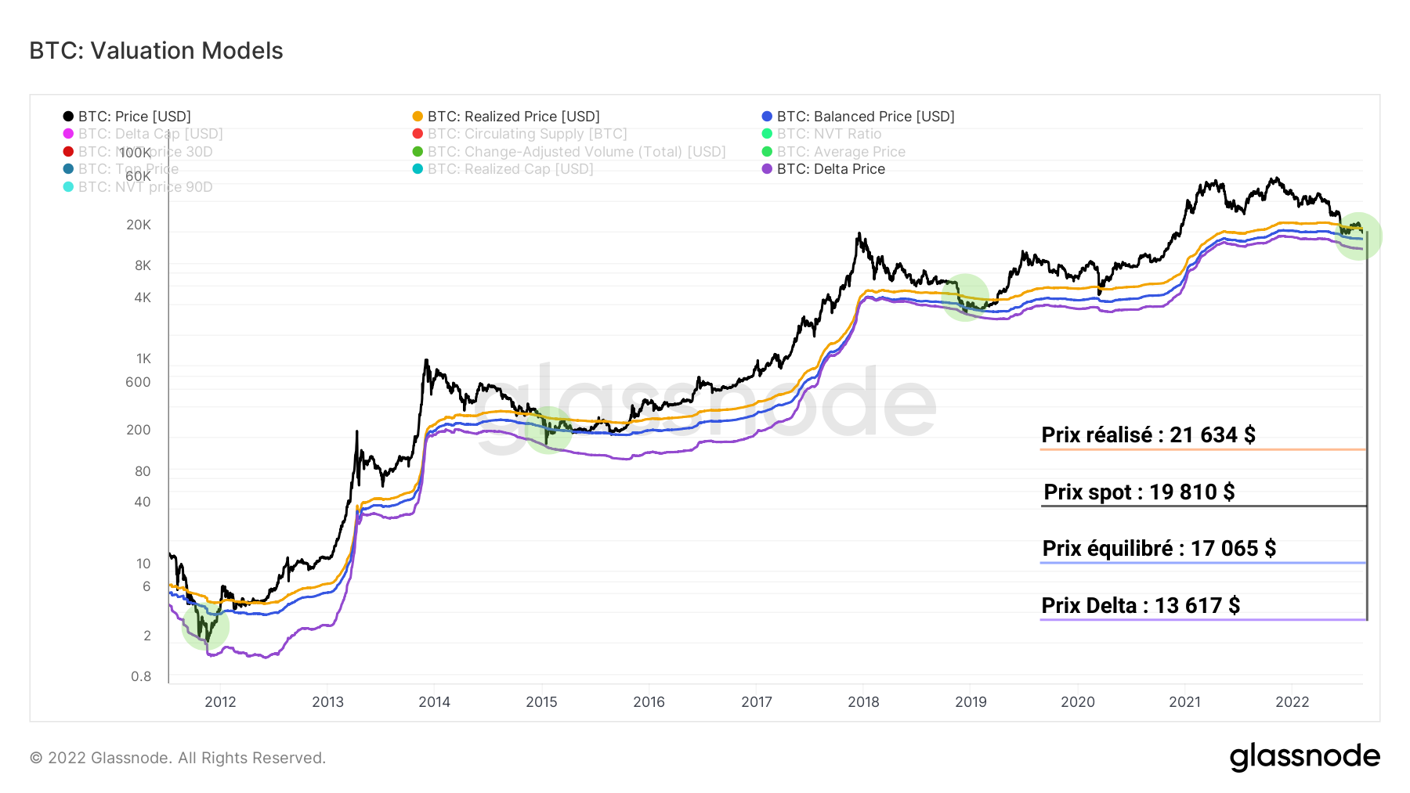Screen dimensions: 1410x793
Task: Click the Glassnode copyright notice text
Action: pyautogui.click(x=178, y=758)
